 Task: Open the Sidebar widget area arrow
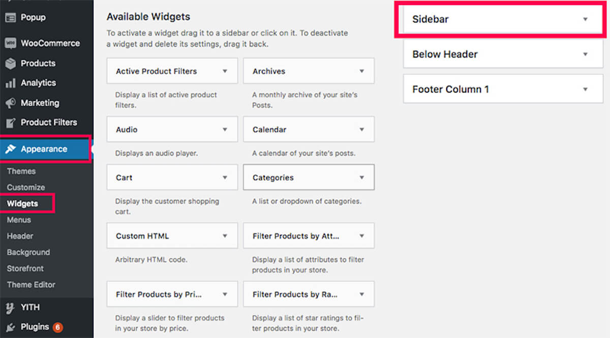point(585,19)
